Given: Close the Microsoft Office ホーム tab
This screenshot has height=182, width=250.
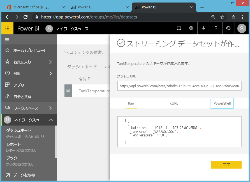Looking at the screenshot, I should [63, 7].
